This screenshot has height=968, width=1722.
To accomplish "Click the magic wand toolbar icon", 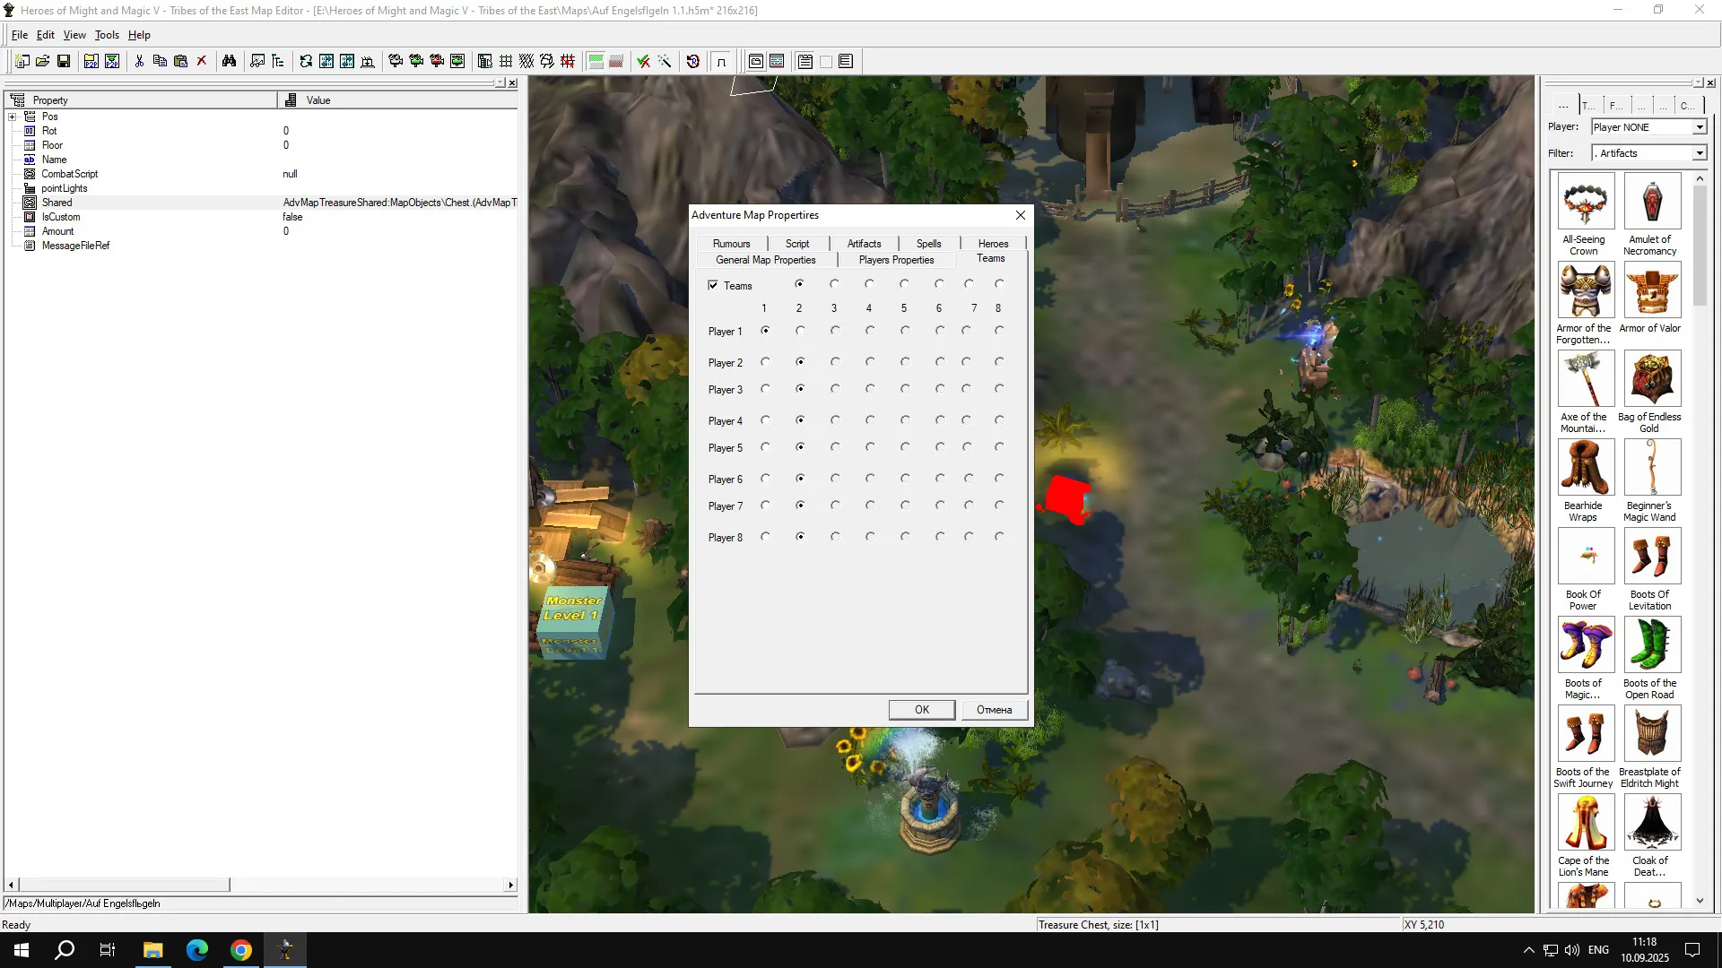I will click(665, 61).
